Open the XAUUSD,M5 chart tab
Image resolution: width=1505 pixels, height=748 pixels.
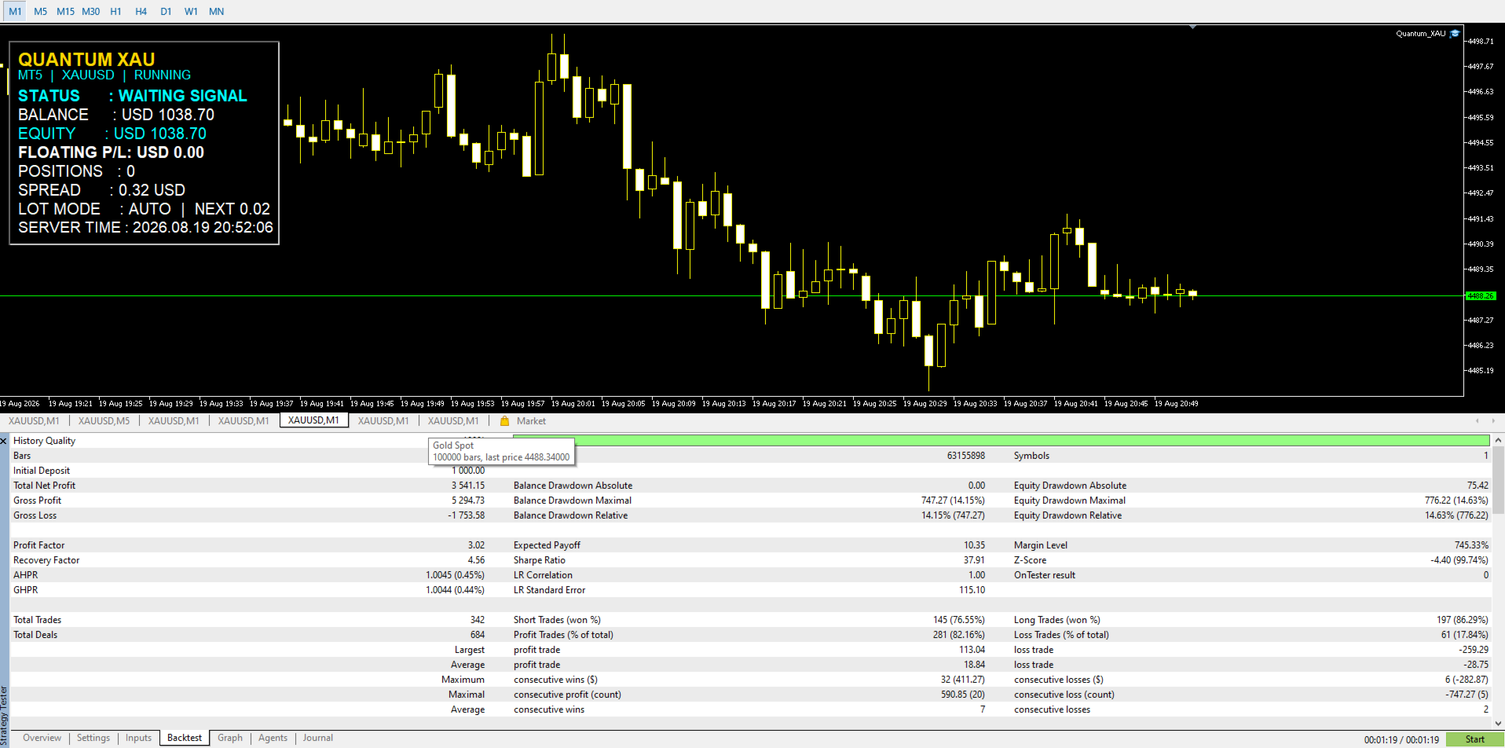(104, 421)
